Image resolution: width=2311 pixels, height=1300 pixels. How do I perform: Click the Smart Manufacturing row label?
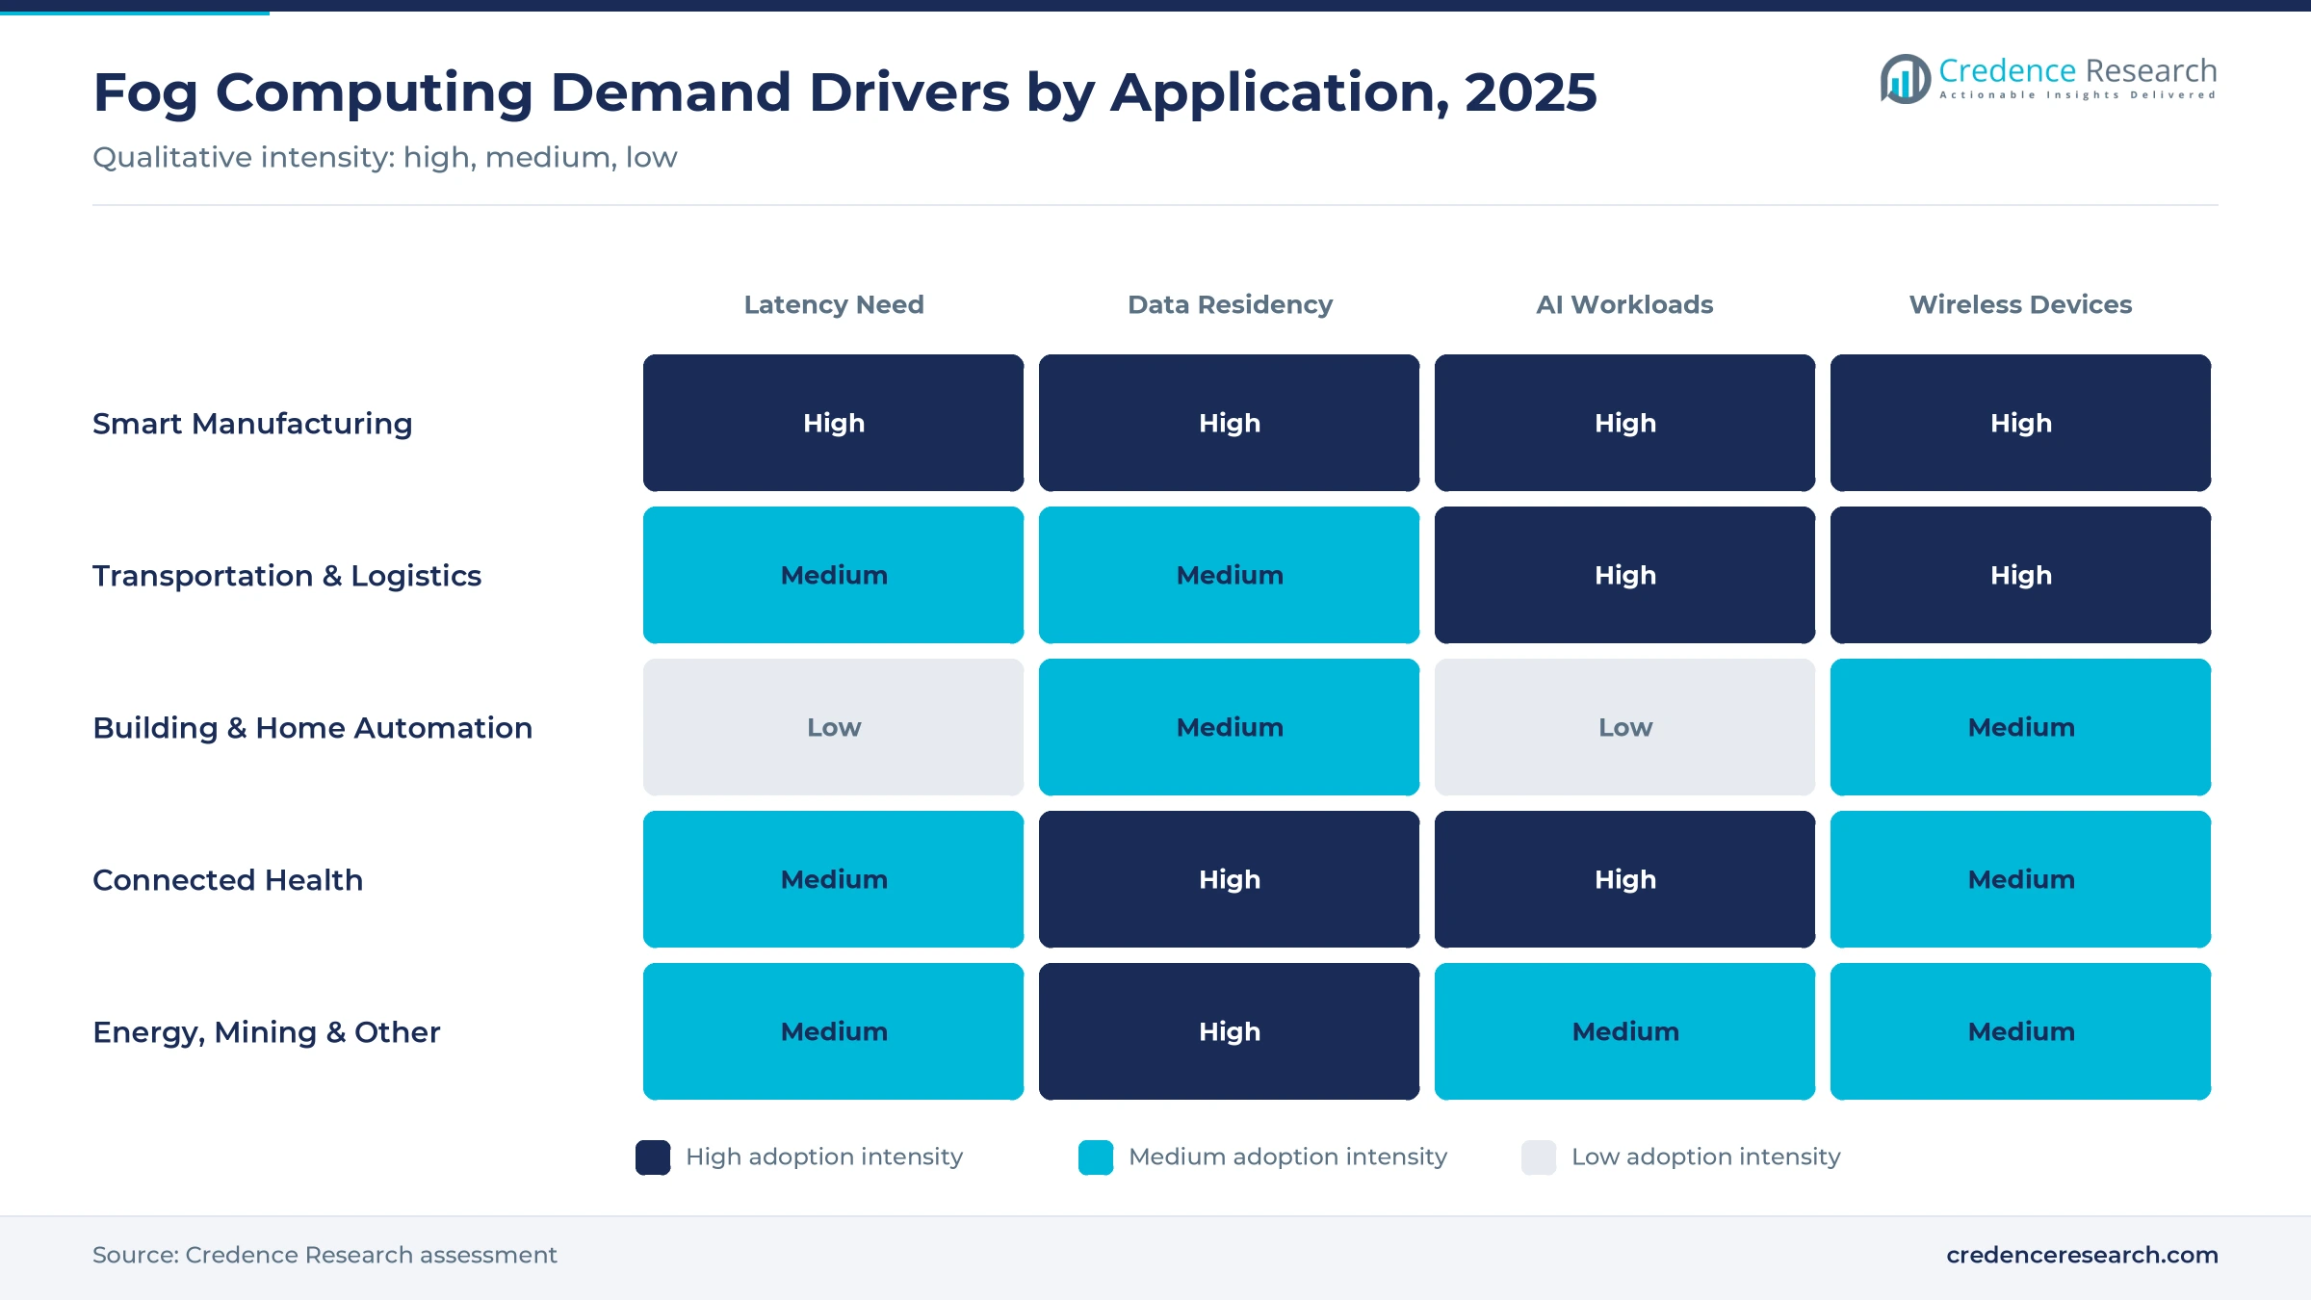(x=252, y=424)
